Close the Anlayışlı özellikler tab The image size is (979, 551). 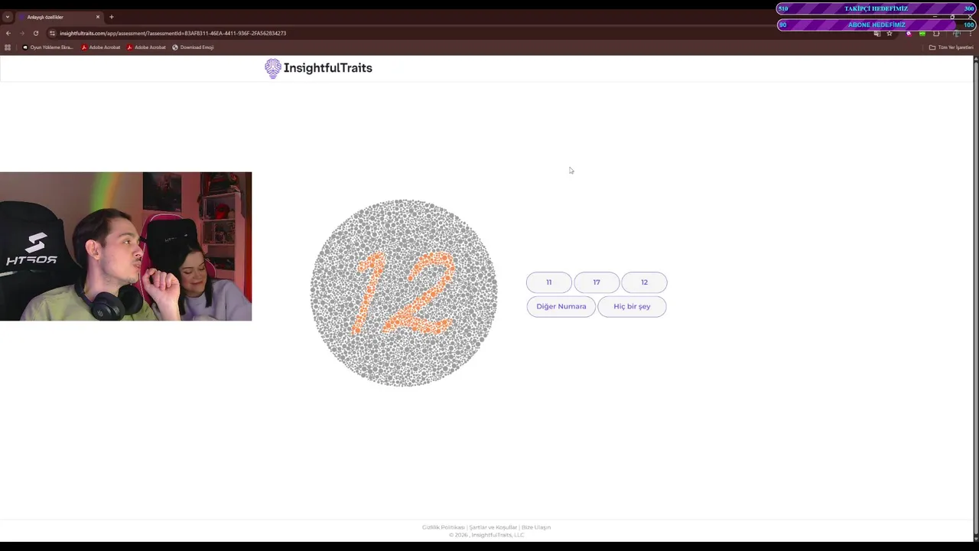(98, 17)
